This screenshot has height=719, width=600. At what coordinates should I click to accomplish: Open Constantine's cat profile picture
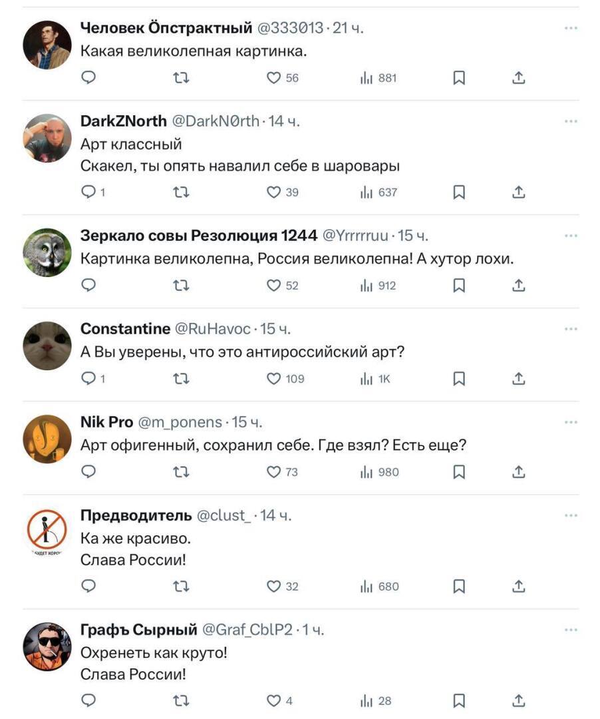click(47, 346)
